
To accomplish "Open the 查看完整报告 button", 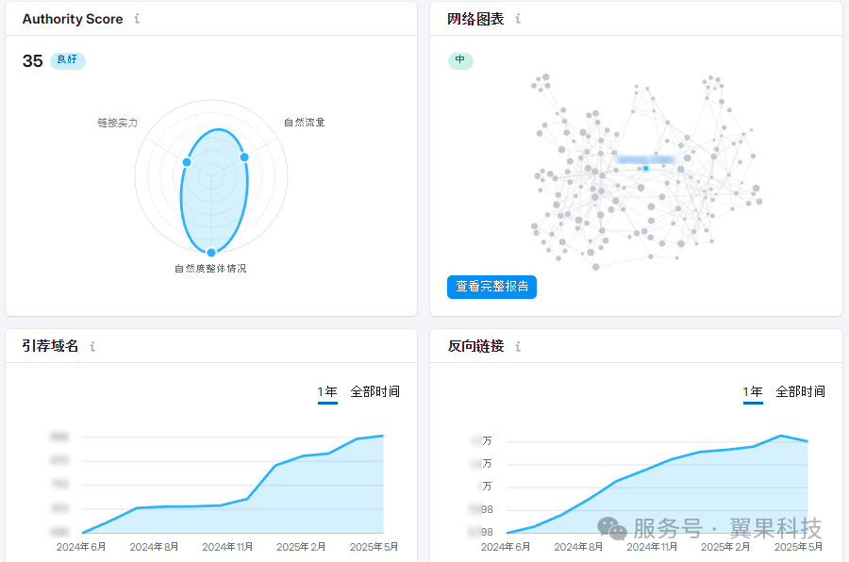I will coord(491,287).
